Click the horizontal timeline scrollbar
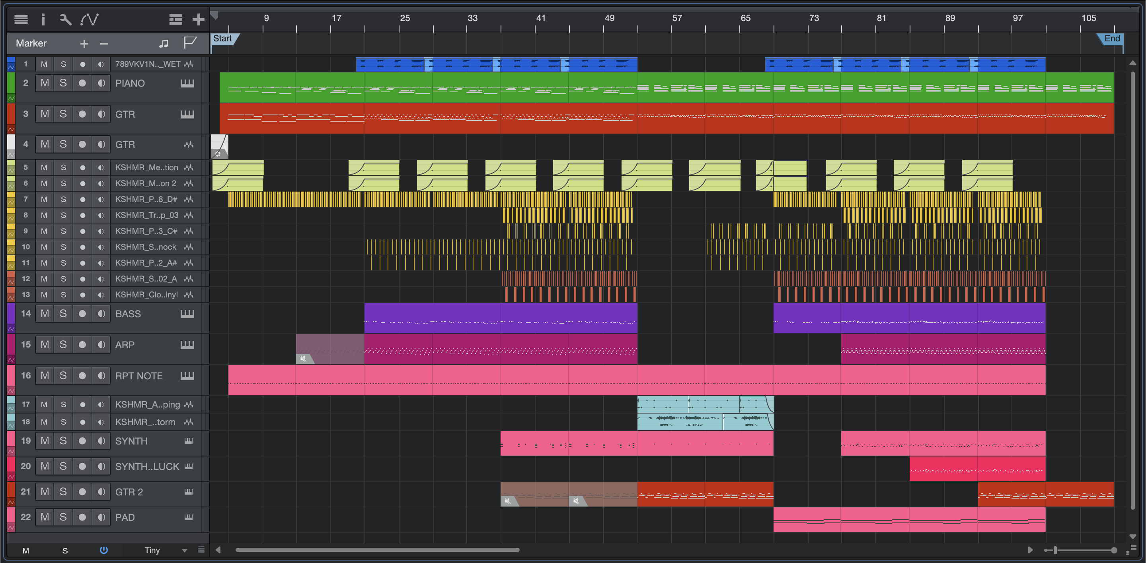The width and height of the screenshot is (1146, 563). pos(377,549)
